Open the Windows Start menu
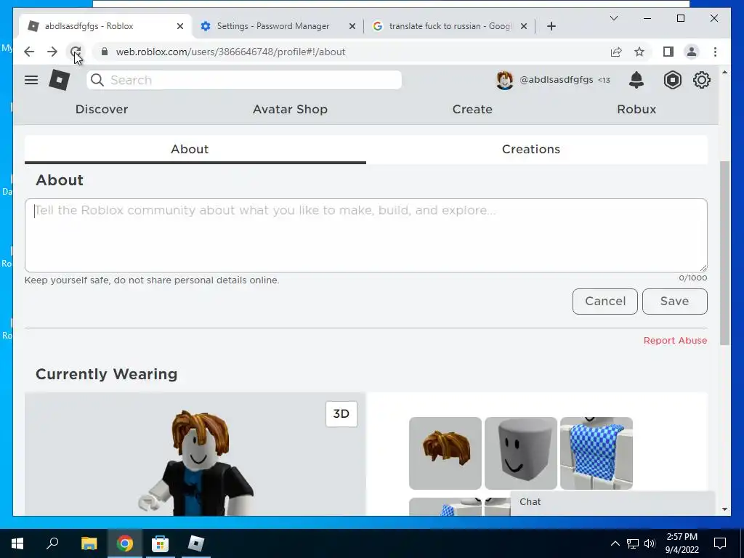The width and height of the screenshot is (744, 558). (x=17, y=543)
